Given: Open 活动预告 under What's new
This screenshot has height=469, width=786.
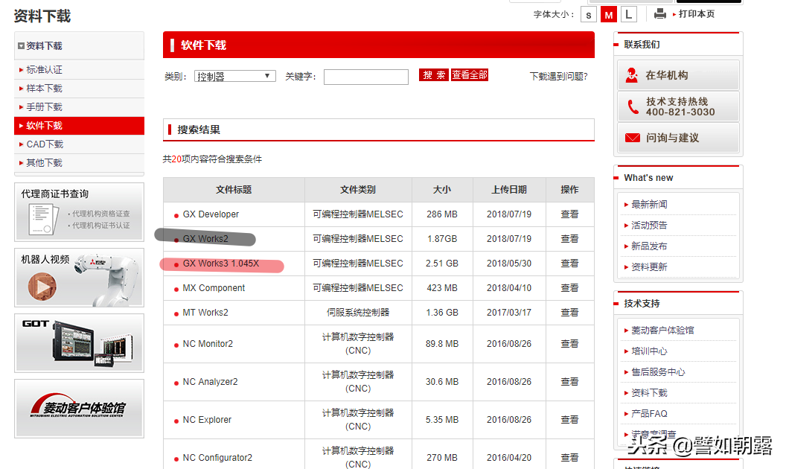Looking at the screenshot, I should pyautogui.click(x=649, y=226).
